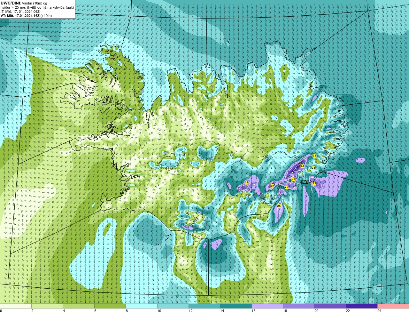Click the 2–4 m/s legend color swatch

point(47,306)
